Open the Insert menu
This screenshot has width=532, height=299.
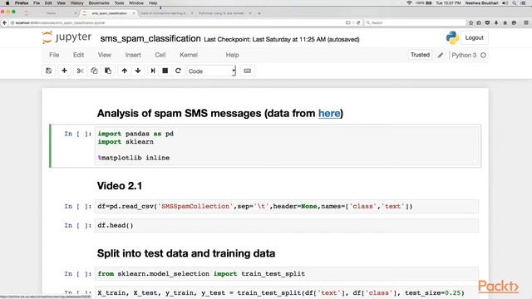tap(133, 55)
